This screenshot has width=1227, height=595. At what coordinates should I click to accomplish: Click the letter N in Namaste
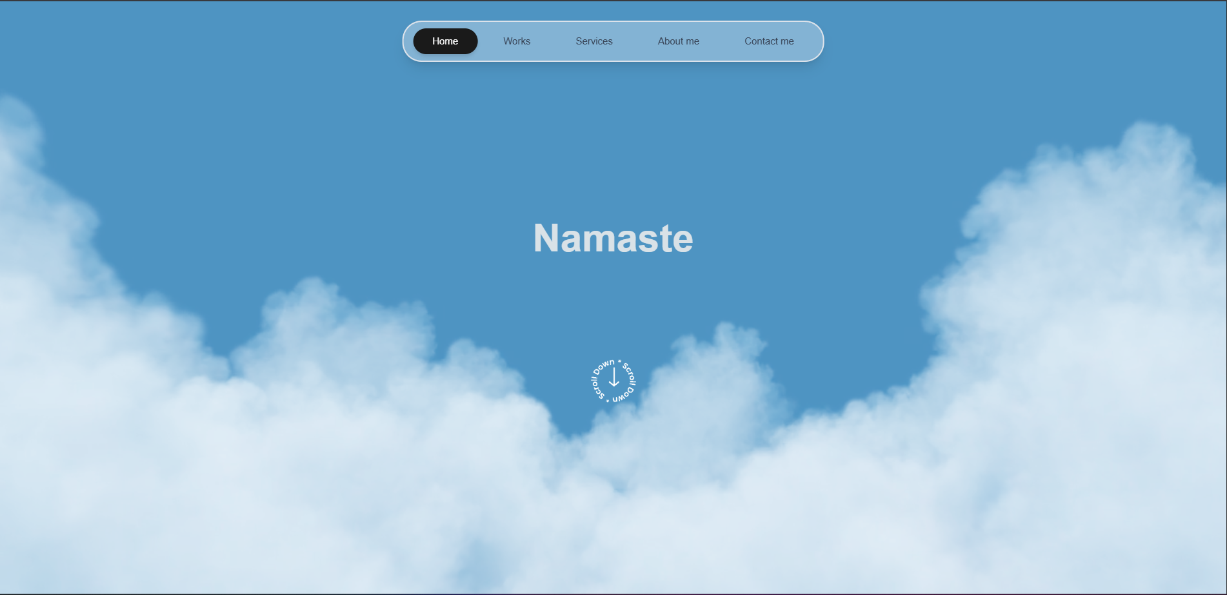546,239
